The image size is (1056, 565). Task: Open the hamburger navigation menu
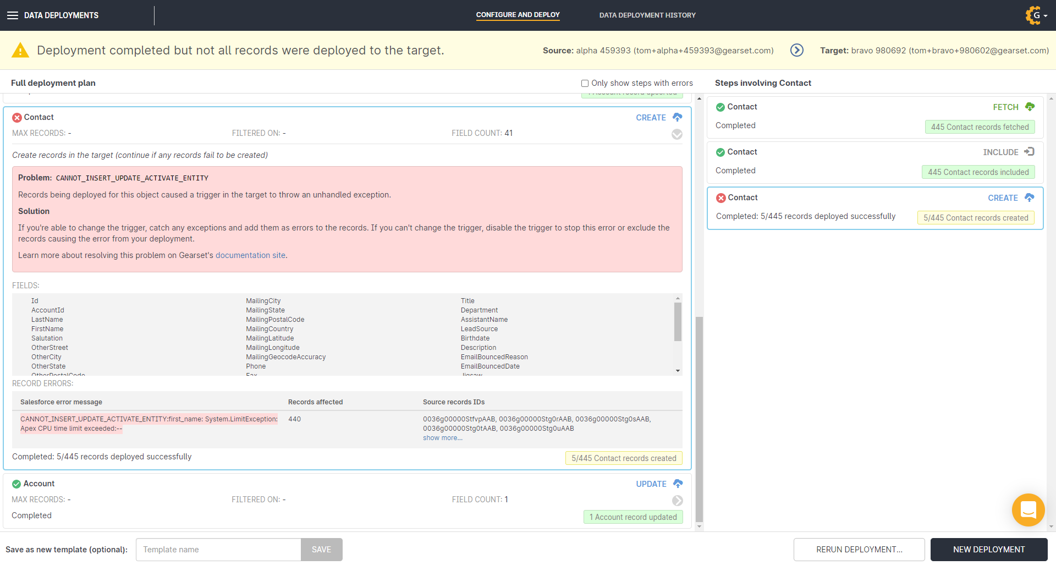pyautogui.click(x=12, y=15)
